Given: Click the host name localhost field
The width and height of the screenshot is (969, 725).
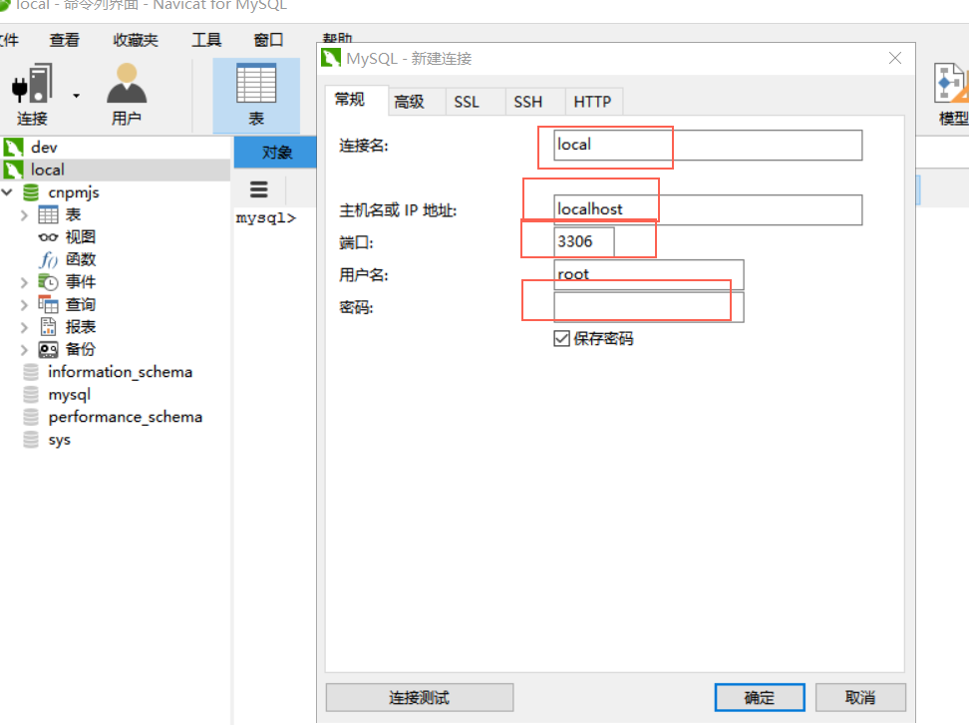Looking at the screenshot, I should click(708, 210).
